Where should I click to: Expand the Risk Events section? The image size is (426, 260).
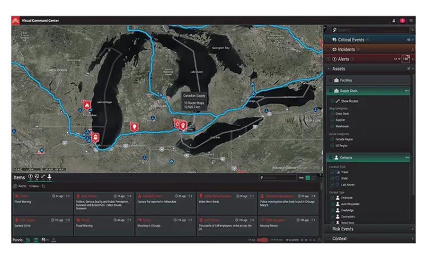(x=369, y=229)
